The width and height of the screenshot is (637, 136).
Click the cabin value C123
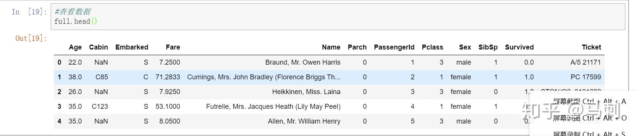100,107
